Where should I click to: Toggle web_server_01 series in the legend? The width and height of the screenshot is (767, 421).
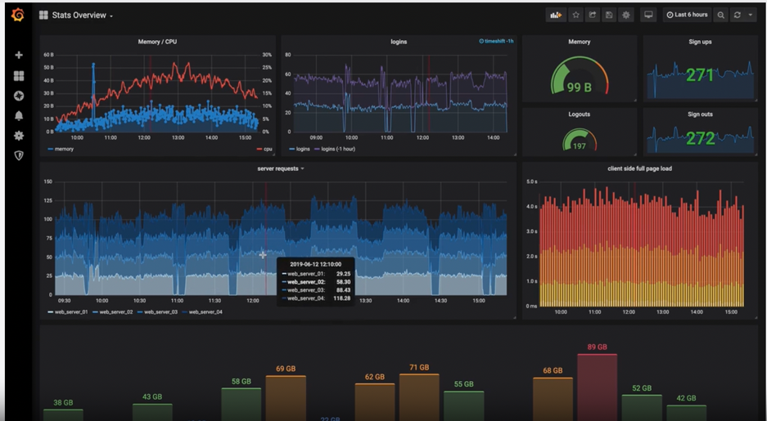click(70, 311)
